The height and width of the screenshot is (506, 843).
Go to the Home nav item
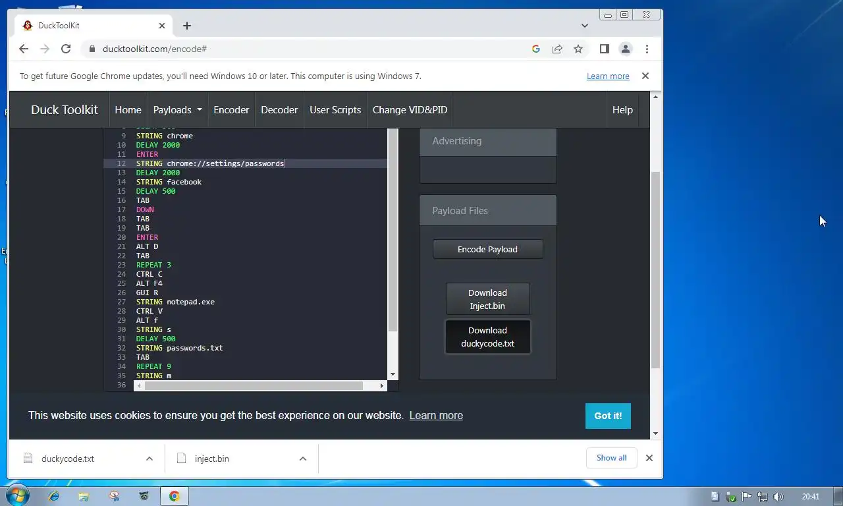128,110
